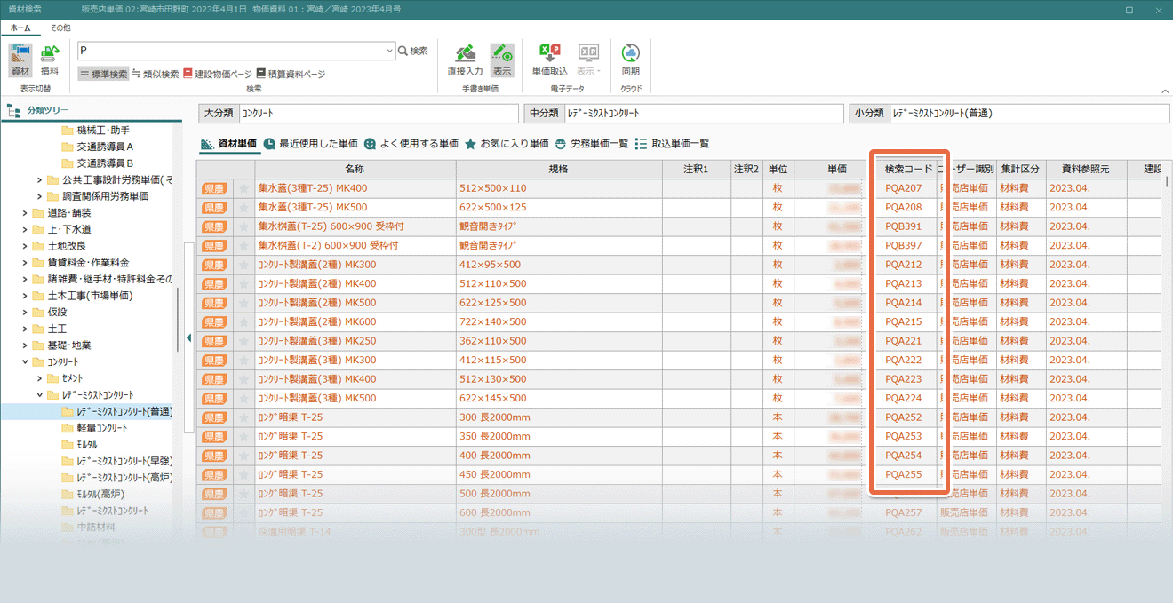Sort by the 集計区分 column header

click(1020, 169)
